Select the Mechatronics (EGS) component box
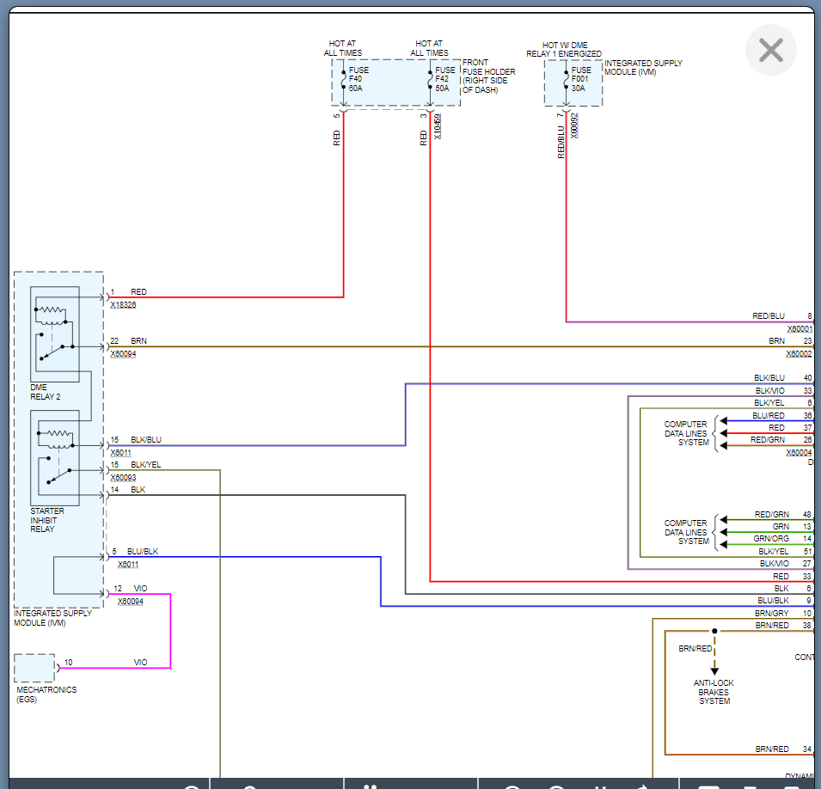This screenshot has width=821, height=789. point(34,668)
